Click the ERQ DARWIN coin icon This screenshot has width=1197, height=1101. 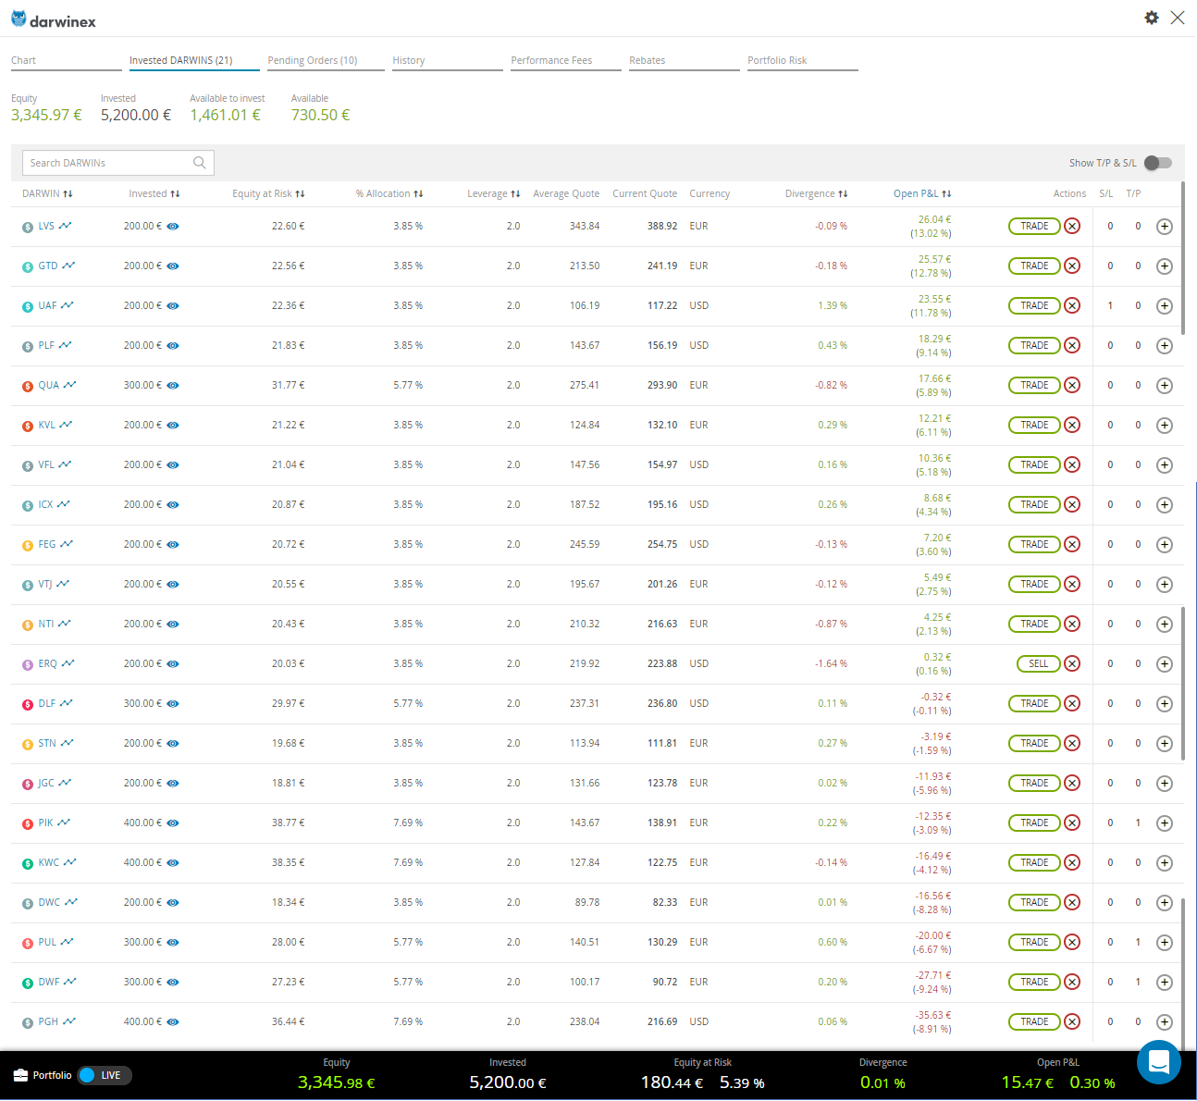coord(28,664)
